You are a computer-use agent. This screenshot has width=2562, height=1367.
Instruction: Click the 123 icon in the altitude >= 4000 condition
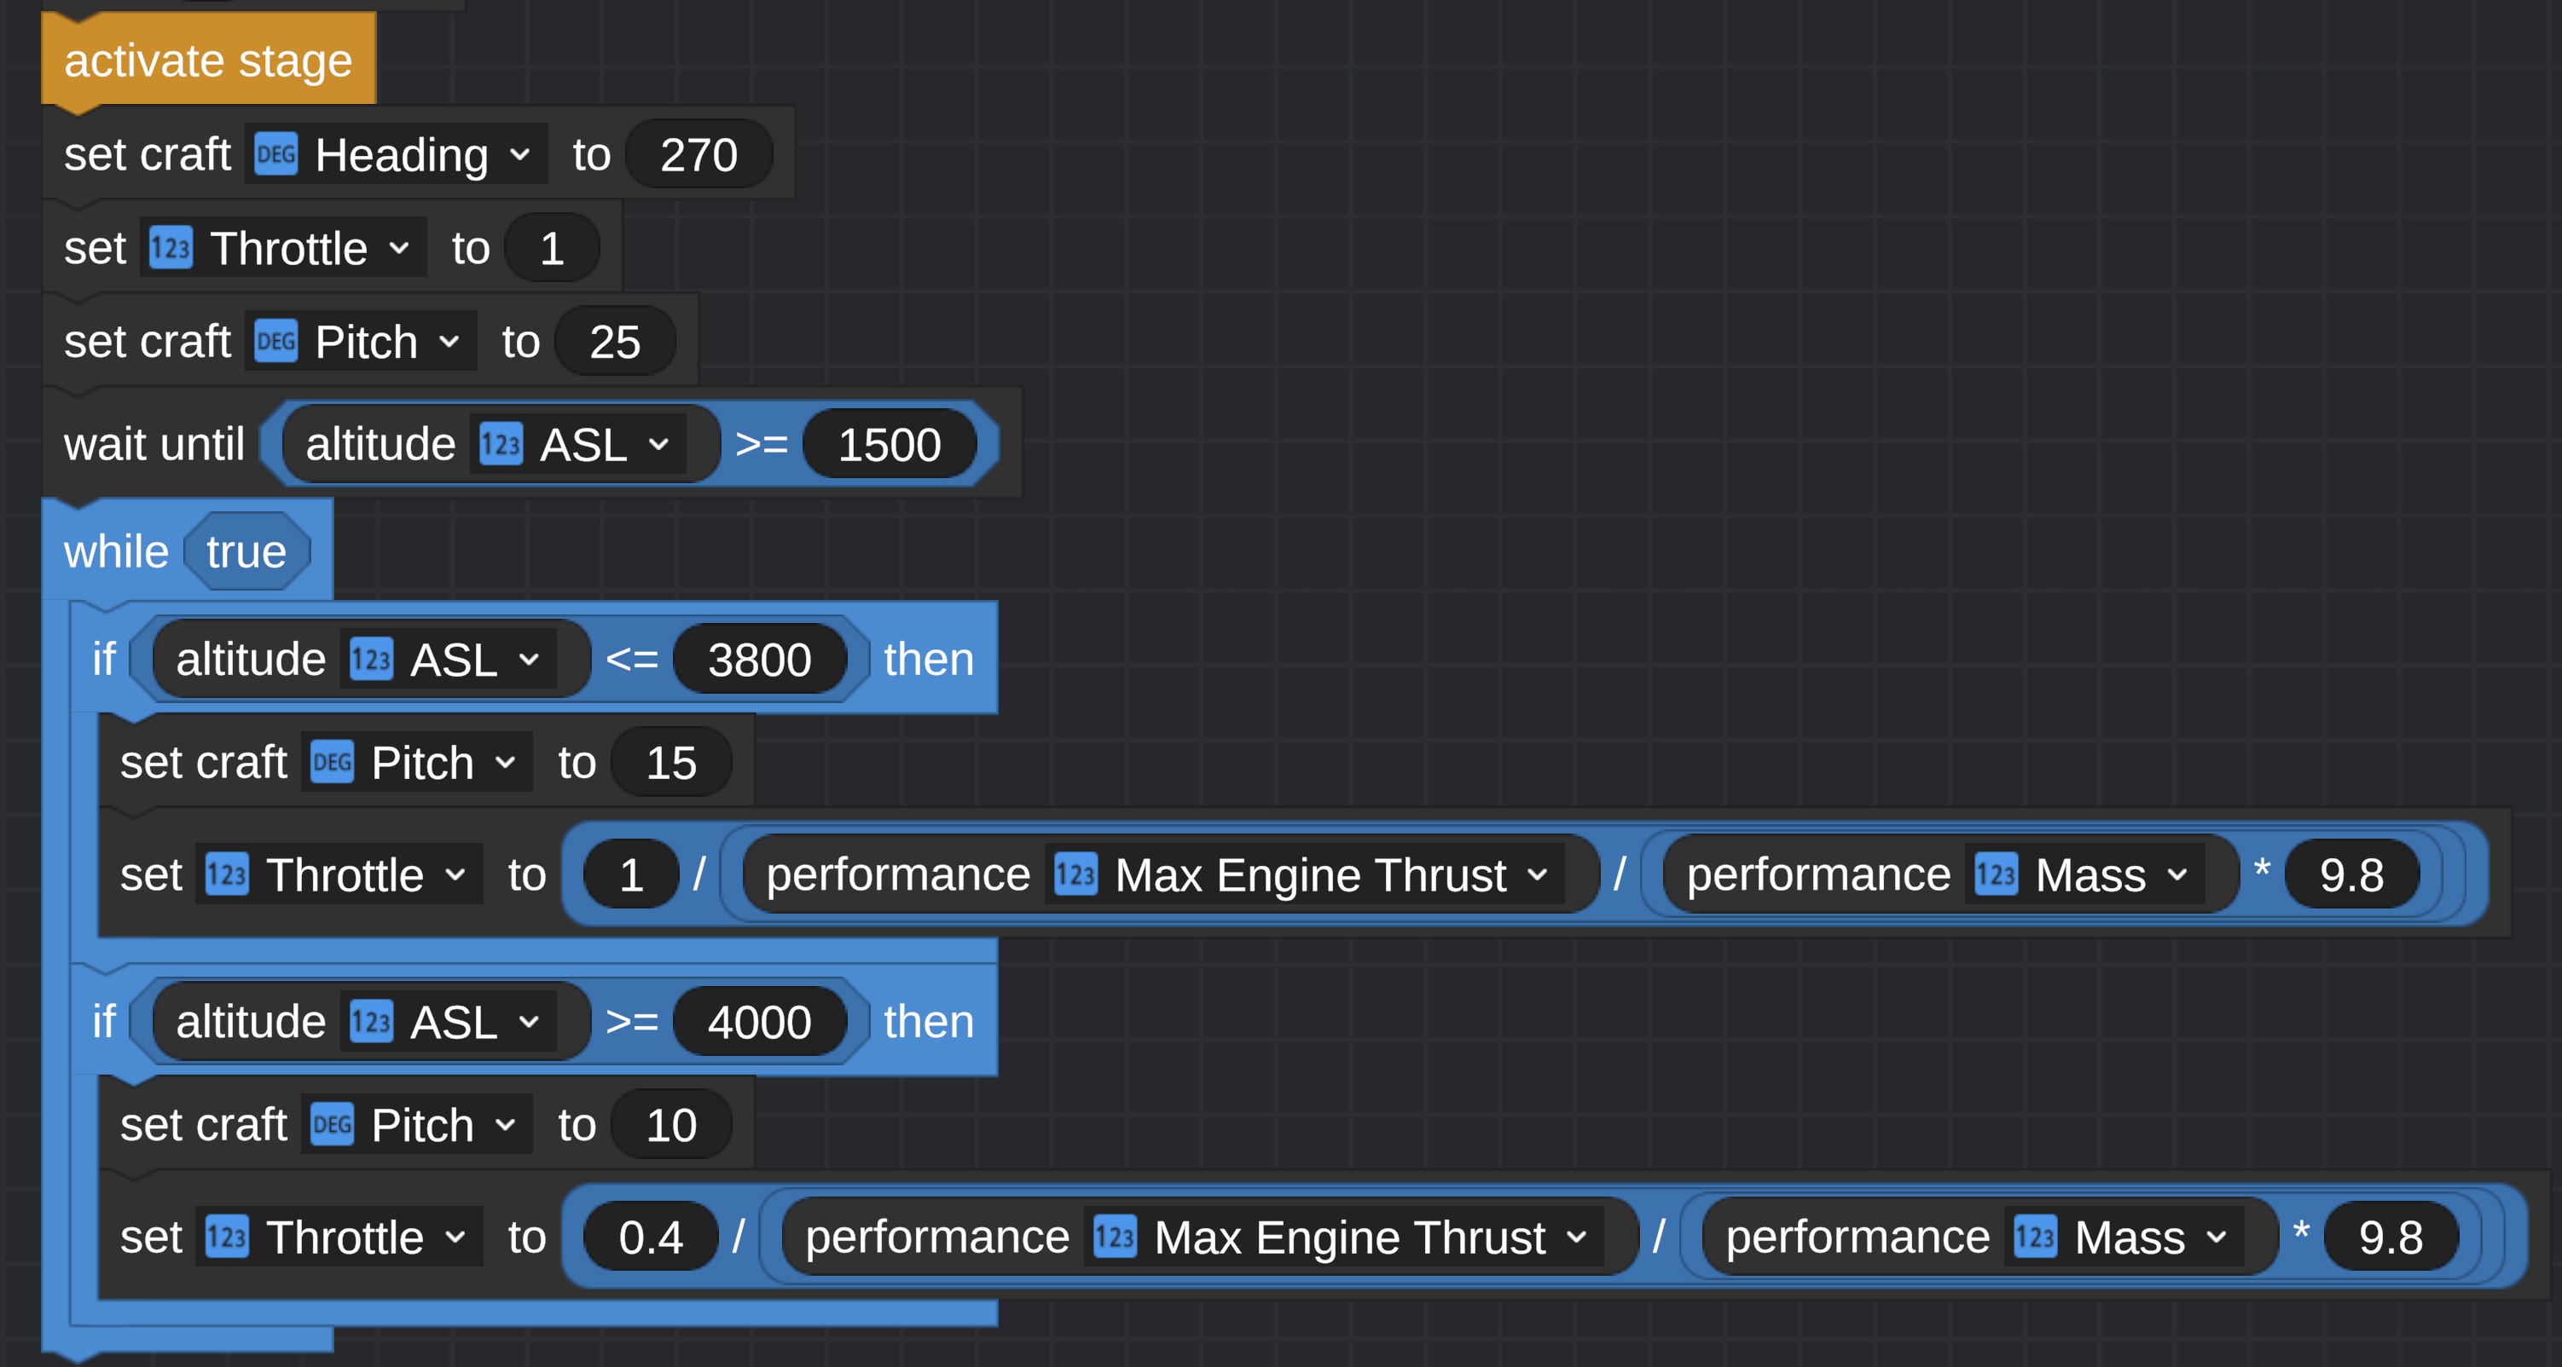(371, 1022)
